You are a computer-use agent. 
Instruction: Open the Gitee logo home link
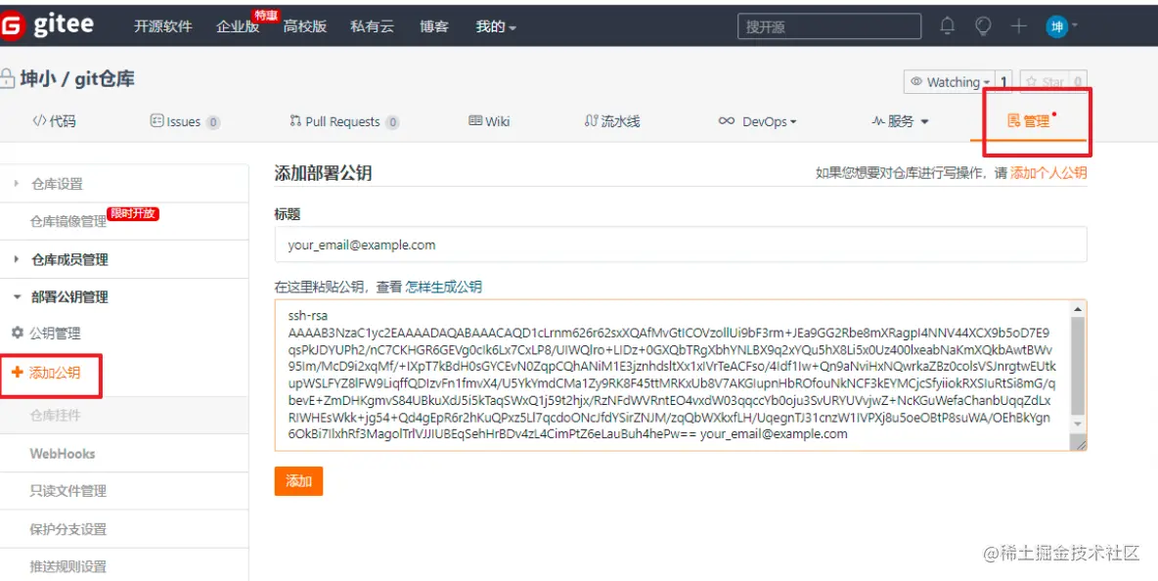coord(47,25)
